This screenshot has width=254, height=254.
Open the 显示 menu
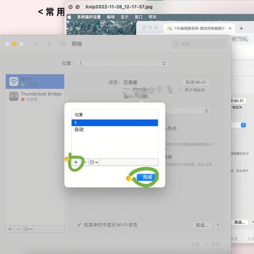(x=124, y=17)
